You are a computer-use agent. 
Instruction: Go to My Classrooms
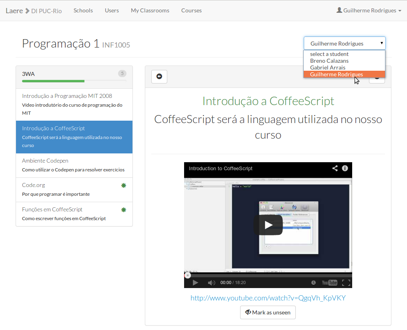coord(150,10)
